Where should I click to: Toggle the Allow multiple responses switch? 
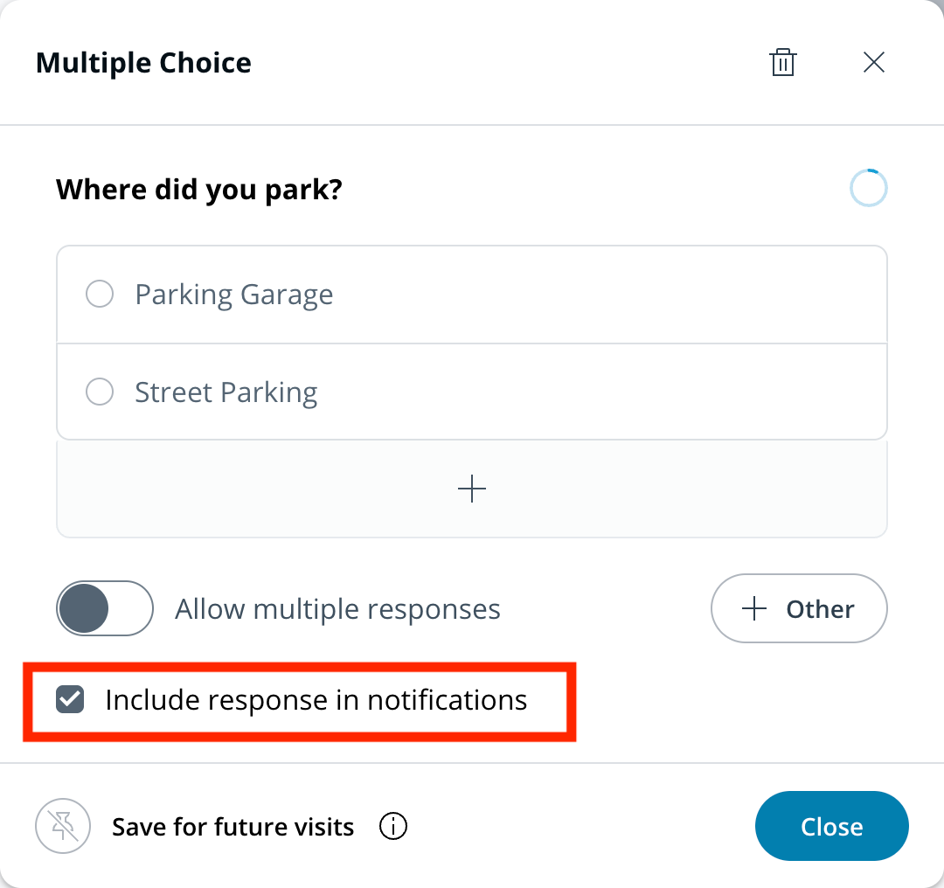coord(105,608)
